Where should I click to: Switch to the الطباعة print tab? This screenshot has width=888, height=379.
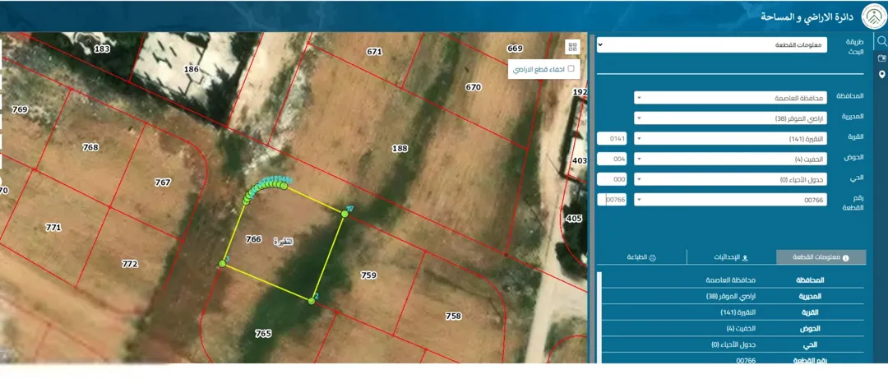(641, 257)
